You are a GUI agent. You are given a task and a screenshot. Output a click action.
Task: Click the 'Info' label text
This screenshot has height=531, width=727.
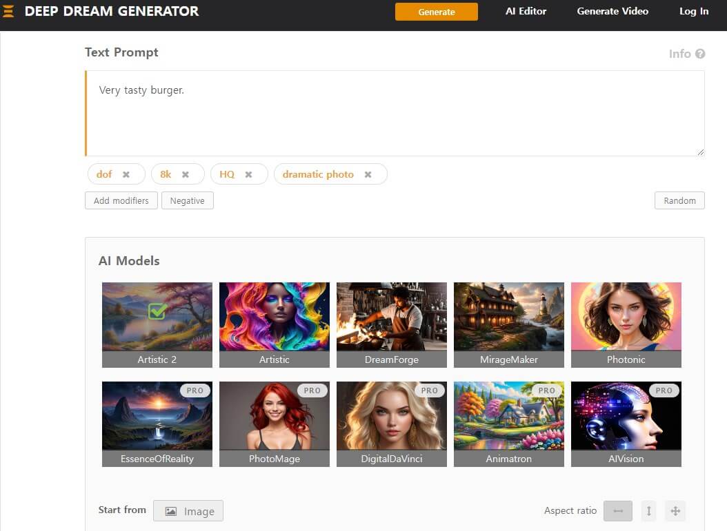point(679,54)
